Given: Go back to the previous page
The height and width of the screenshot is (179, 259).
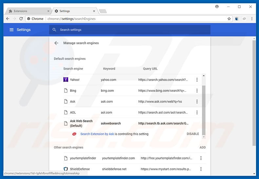Looking at the screenshot, I should point(8,19).
